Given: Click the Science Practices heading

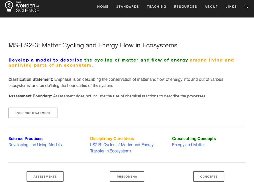Looking at the screenshot, I should [25, 139].
